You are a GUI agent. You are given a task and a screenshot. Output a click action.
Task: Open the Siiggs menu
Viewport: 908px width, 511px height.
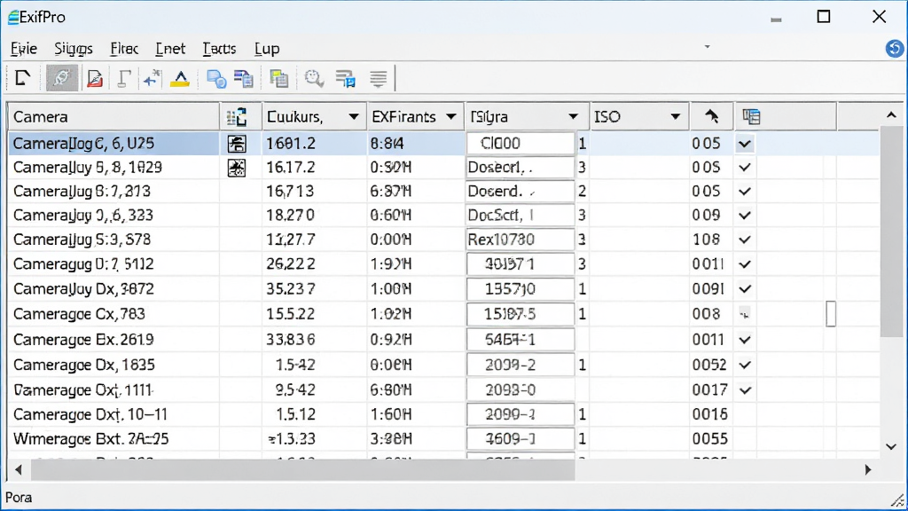point(74,49)
